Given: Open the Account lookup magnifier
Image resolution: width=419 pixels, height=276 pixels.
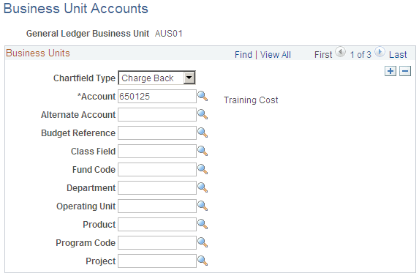Looking at the screenshot, I should 203,96.
